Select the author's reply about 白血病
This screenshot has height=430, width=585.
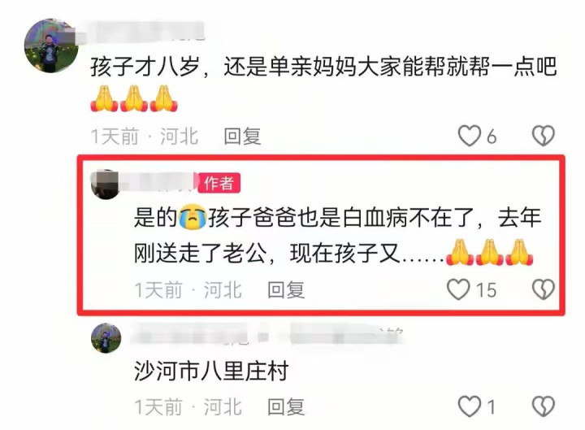point(337,235)
